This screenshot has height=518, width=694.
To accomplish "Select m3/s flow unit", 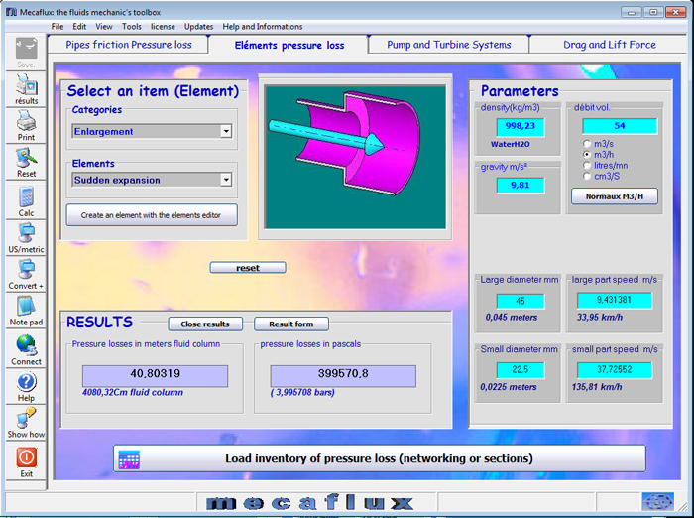I will pyautogui.click(x=587, y=144).
